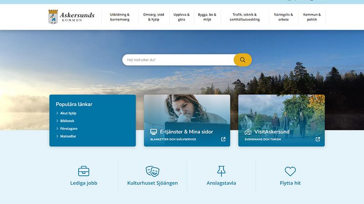Click the chevron next to Matsedlar

(x=57, y=136)
